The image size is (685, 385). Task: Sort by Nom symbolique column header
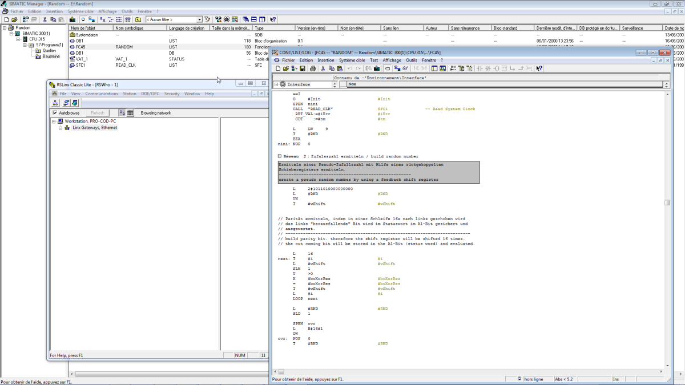tap(140, 28)
